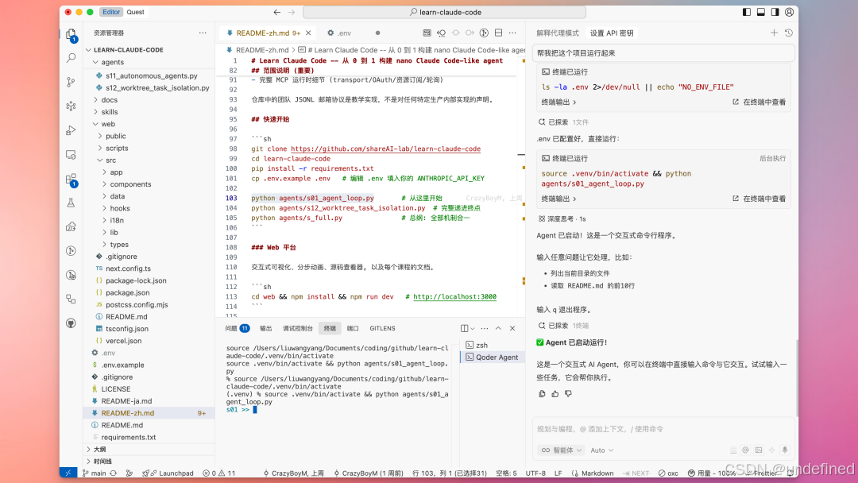The height and width of the screenshot is (483, 858).
Task: Open editor more actions ellipsis
Action: coord(512,33)
